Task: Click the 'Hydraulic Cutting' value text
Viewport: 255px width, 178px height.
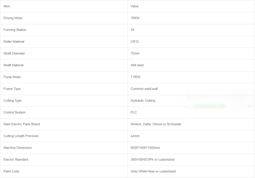Action: pyautogui.click(x=143, y=101)
